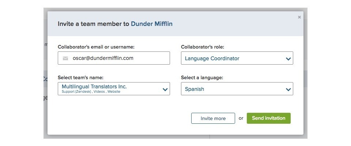Click the "Collaborator's email or username" label
The width and height of the screenshot is (351, 146).
click(x=96, y=47)
